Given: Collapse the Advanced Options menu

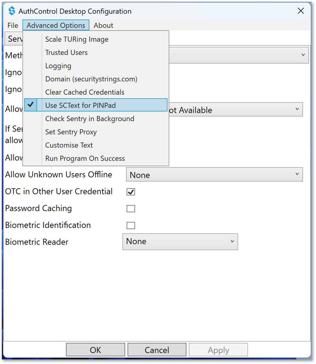Looking at the screenshot, I should pyautogui.click(x=56, y=25).
